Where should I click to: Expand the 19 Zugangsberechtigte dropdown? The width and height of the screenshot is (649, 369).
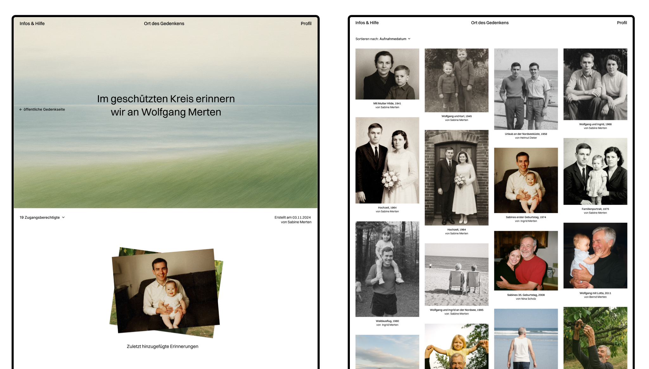tap(42, 217)
